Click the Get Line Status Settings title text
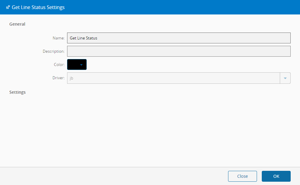Viewport: 300px width, 185px height. (38, 7)
